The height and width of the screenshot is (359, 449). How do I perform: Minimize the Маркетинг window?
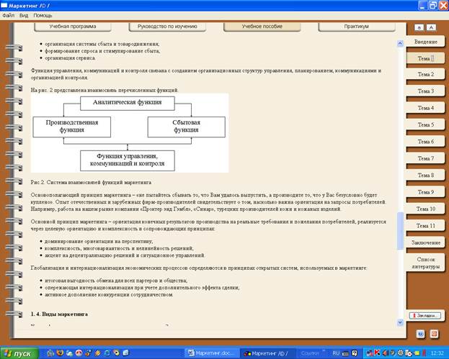point(423,6)
